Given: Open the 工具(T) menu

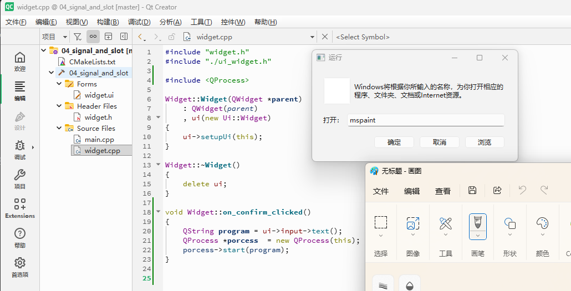Looking at the screenshot, I should tap(201, 22).
